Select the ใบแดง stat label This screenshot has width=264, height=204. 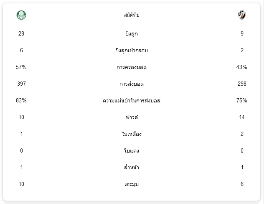132,150
